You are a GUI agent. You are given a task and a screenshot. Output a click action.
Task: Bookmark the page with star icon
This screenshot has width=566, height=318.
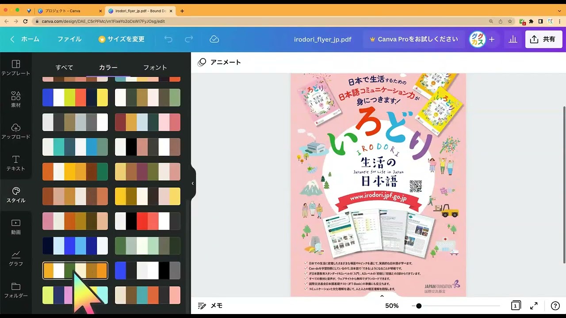510,21
